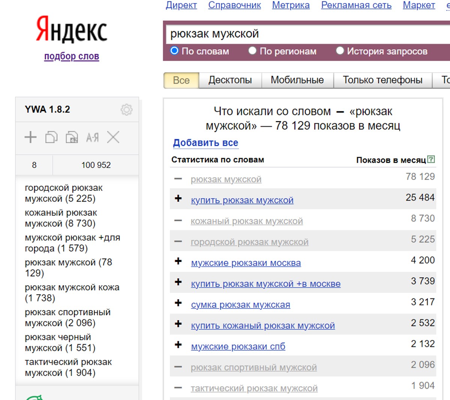Click the YWA add phrase plus icon

(30, 137)
